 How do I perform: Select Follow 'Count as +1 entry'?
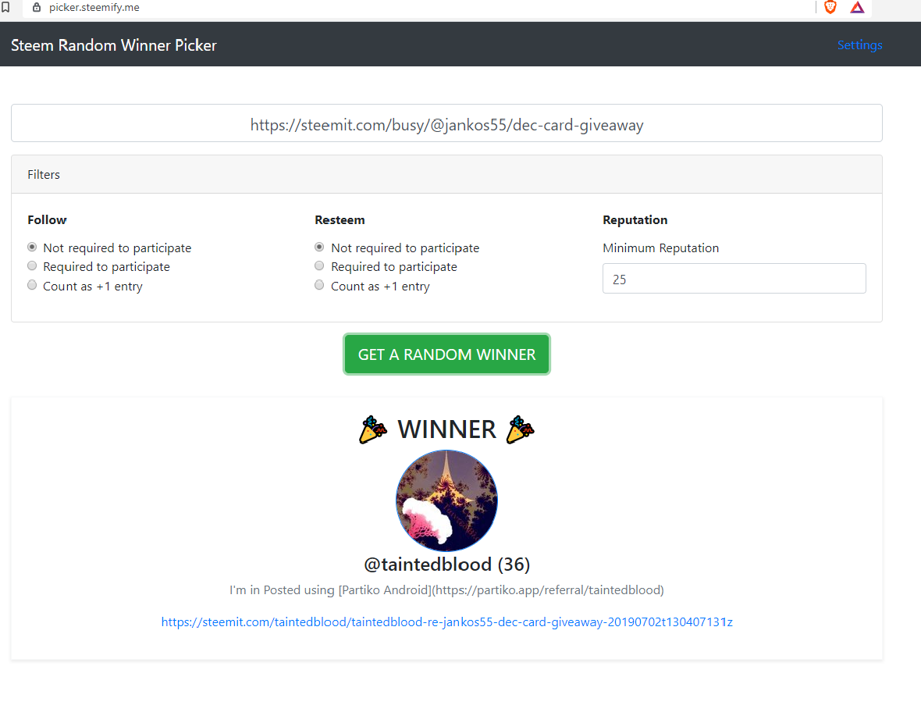point(32,285)
